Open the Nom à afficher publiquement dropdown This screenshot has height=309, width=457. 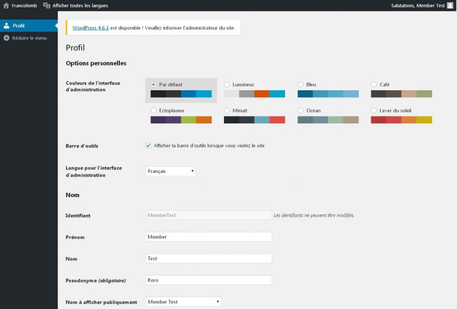(x=183, y=302)
